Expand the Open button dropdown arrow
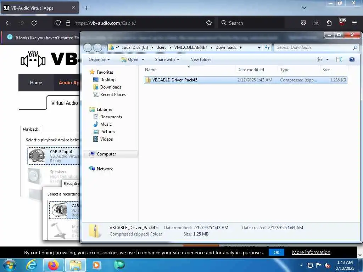Screen dimensions: 363x272 143,59
